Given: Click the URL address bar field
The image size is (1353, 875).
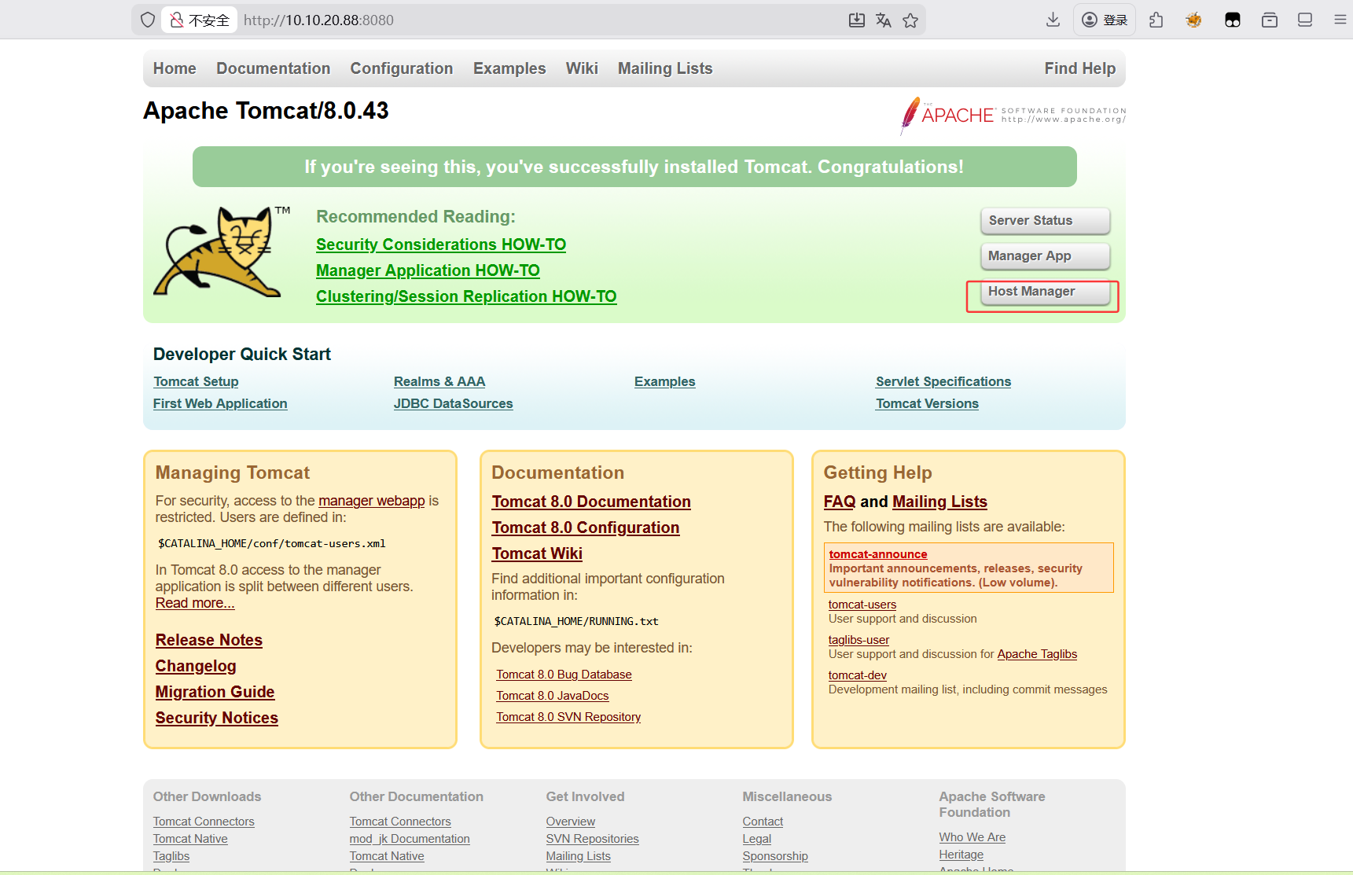Looking at the screenshot, I should coord(535,20).
